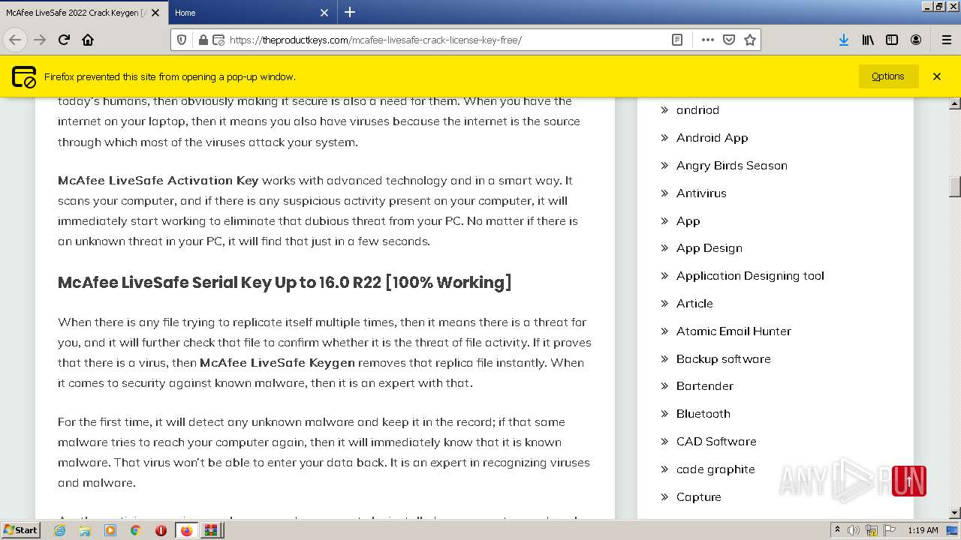Click scrollbar up arrow
961x540 pixels.
click(954, 104)
